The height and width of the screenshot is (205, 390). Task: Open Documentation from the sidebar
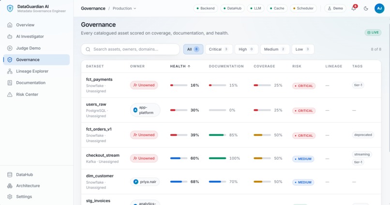pos(36,83)
